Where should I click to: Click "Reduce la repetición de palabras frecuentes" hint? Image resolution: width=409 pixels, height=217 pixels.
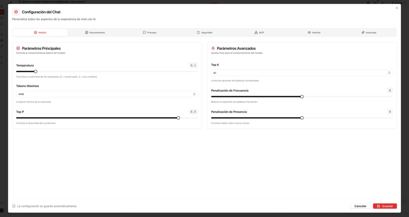[x=234, y=102]
